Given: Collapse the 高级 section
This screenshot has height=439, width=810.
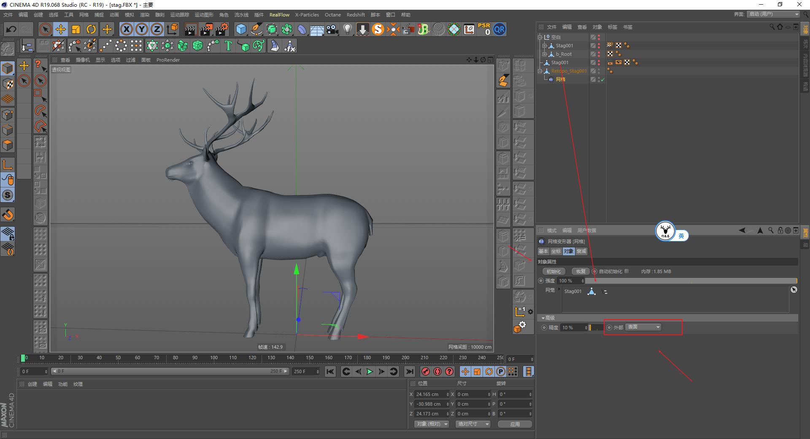Looking at the screenshot, I should (543, 318).
